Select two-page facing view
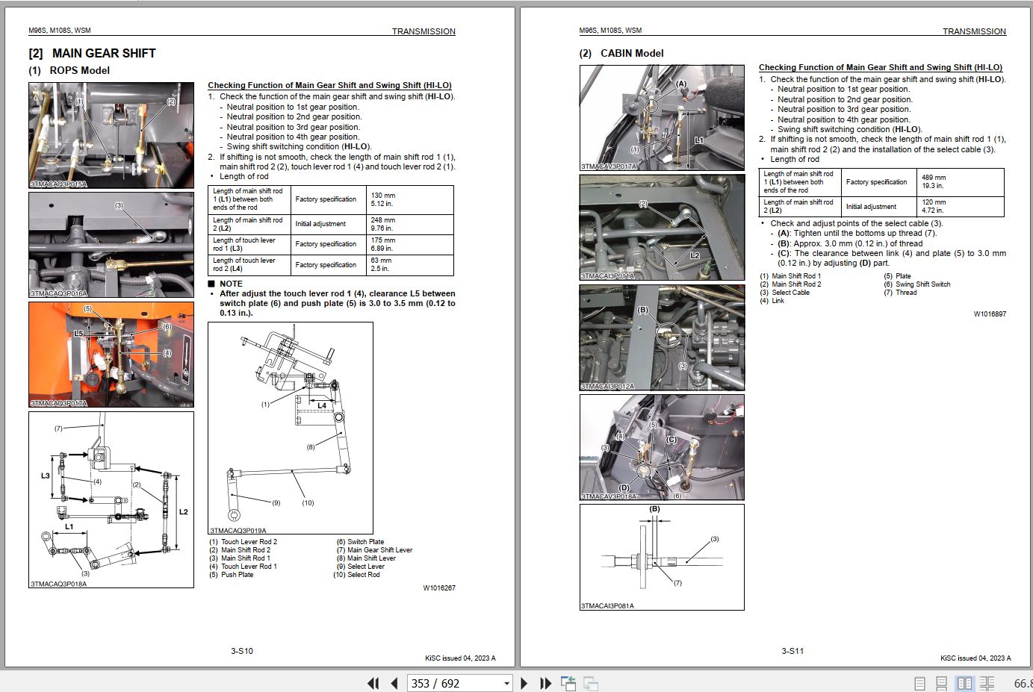The height and width of the screenshot is (692, 1033). [964, 683]
